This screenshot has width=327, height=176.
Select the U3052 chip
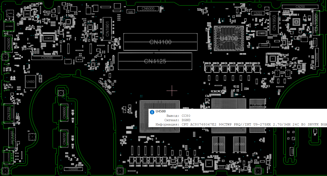coord(49,38)
